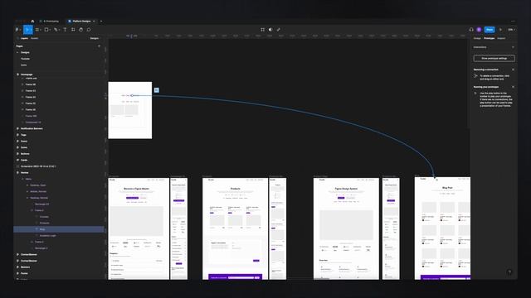Collapse the Designs page group
The height and width of the screenshot is (298, 531).
pyautogui.click(x=17, y=52)
